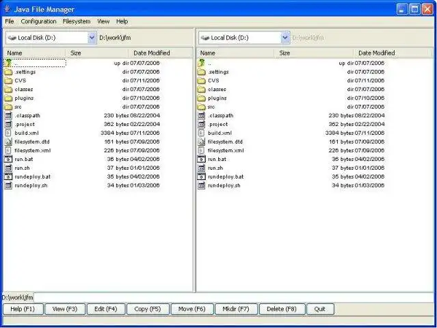Sort left pane by Date Modified header

coord(160,53)
